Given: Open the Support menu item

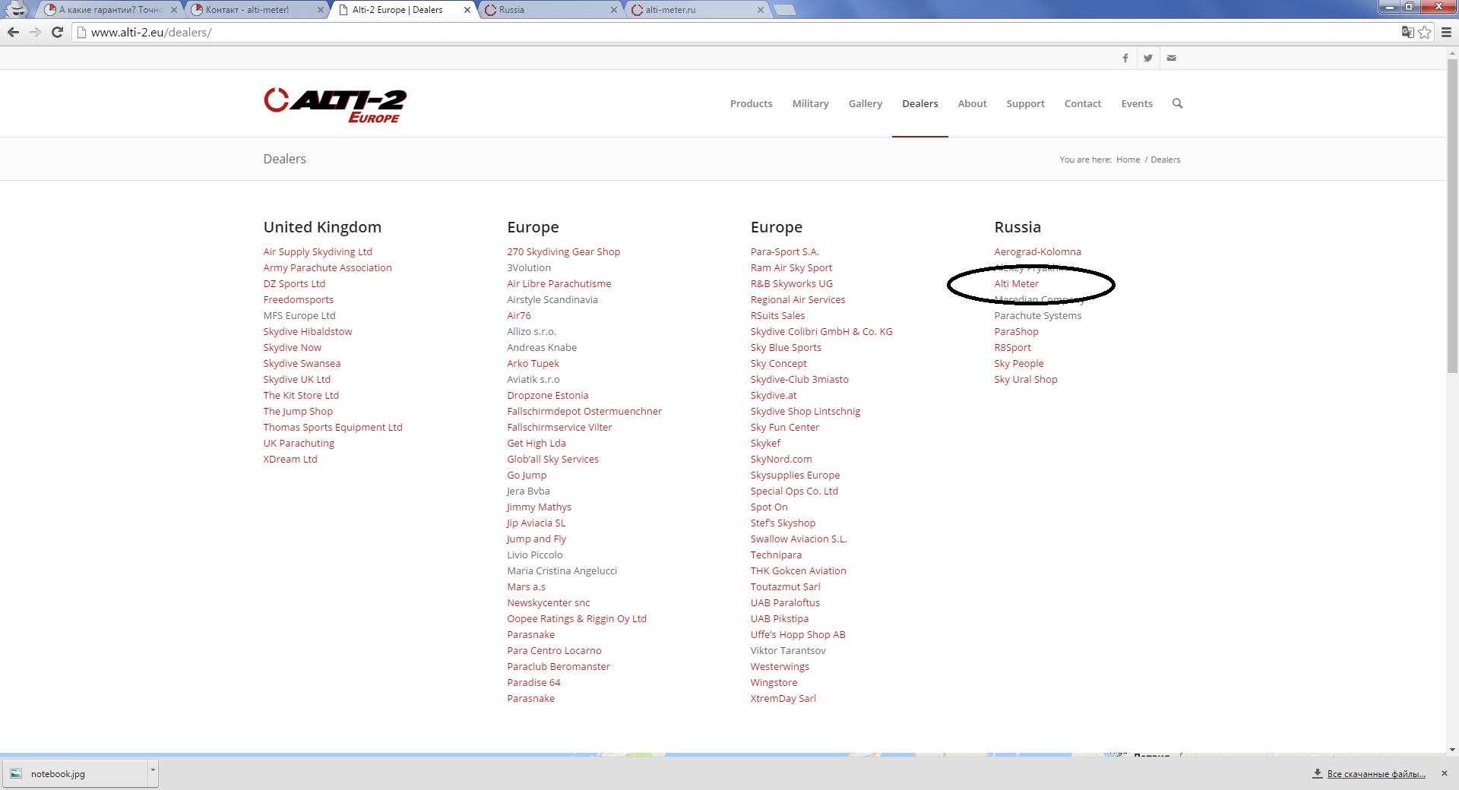Looking at the screenshot, I should 1025,103.
